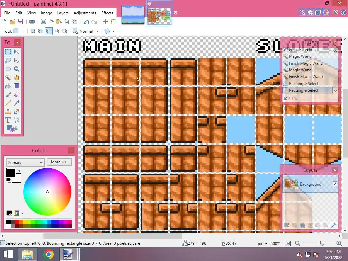Toggle the Tools window button at top right
This screenshot has height=261, width=348.
coord(302,12)
